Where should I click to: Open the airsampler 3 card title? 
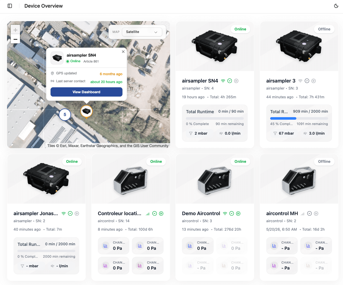pos(281,81)
